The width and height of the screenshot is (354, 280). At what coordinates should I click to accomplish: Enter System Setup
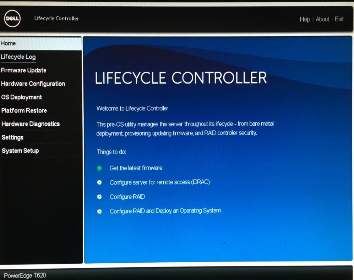point(20,151)
